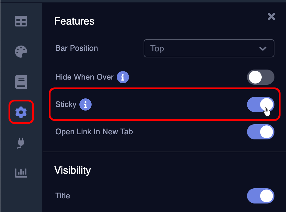286x212 pixels.
Task: Select the layout grid icon in sidebar
Action: coord(21,21)
